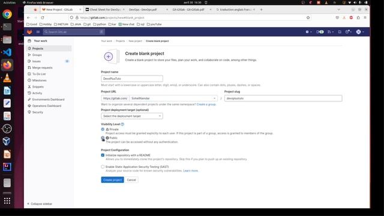The image size is (384, 216).
Task: Launch Google Chrome from the dock
Action: click(7, 14)
